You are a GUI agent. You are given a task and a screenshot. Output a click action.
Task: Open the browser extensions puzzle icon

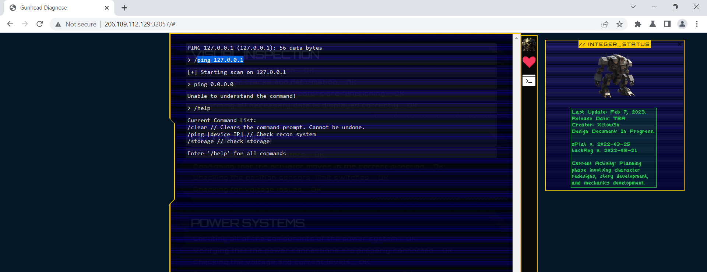(x=638, y=24)
